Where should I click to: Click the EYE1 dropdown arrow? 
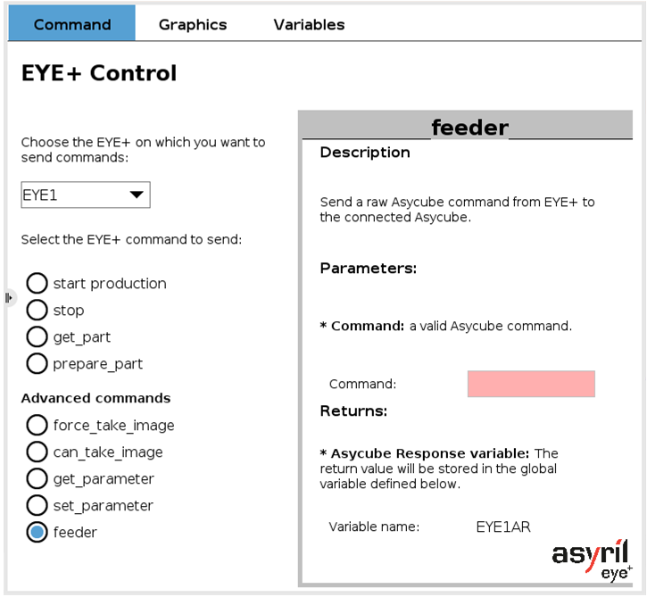[x=137, y=195]
